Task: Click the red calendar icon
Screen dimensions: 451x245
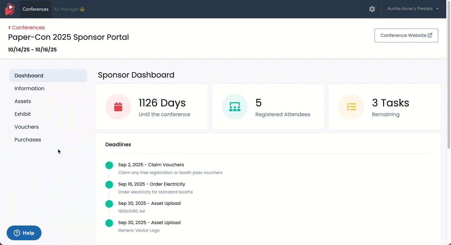Action: (x=118, y=107)
